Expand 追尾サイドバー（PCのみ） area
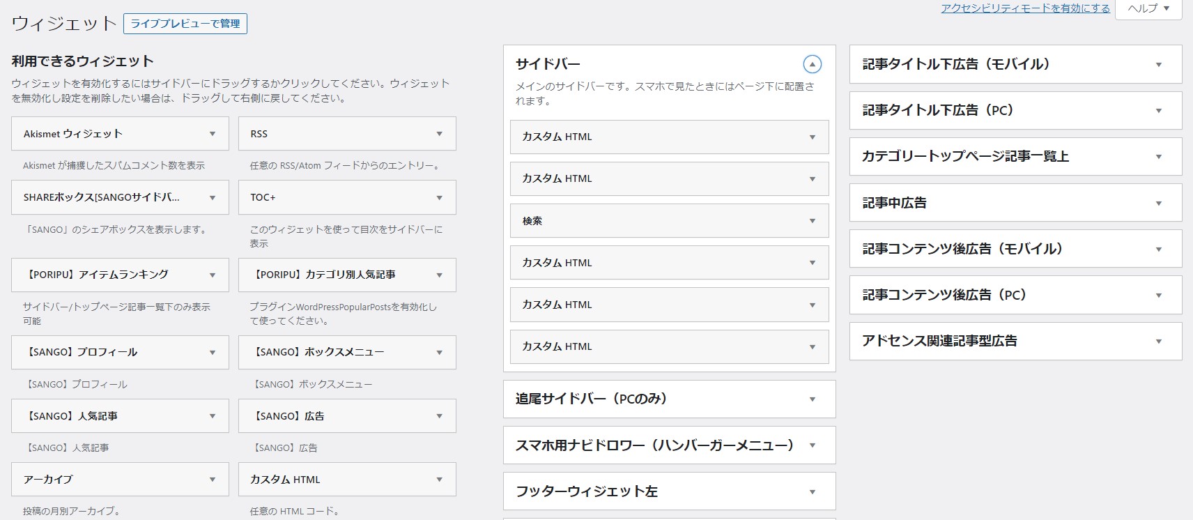Viewport: 1193px width, 520px height. (812, 399)
